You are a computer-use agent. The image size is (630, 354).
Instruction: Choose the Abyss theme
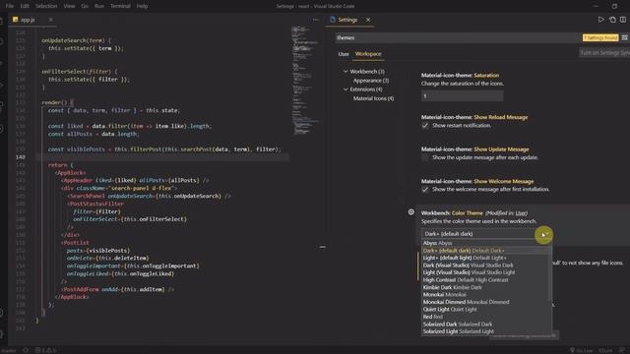[x=486, y=243]
